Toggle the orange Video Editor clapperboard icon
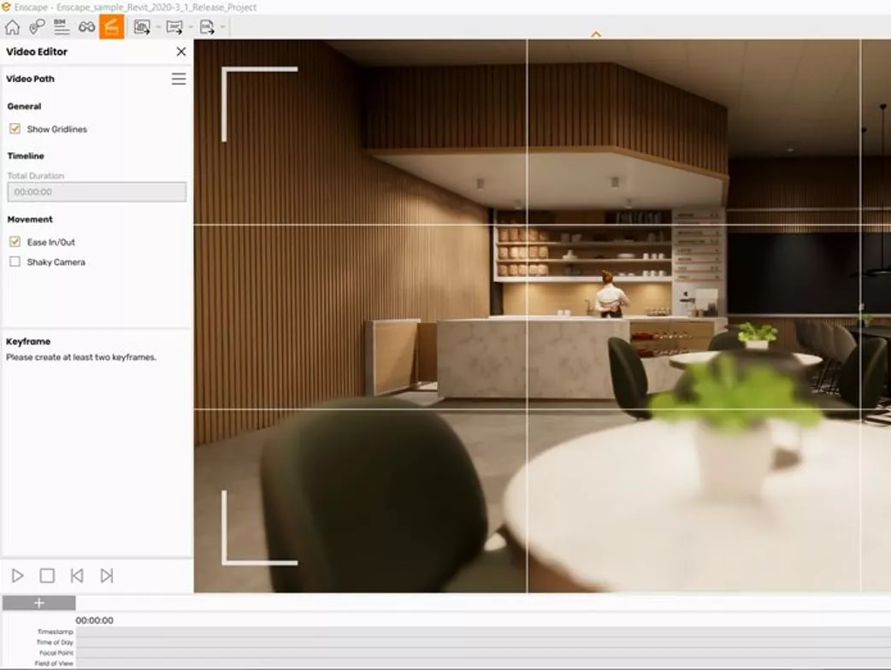The width and height of the screenshot is (891, 670). pos(111,26)
